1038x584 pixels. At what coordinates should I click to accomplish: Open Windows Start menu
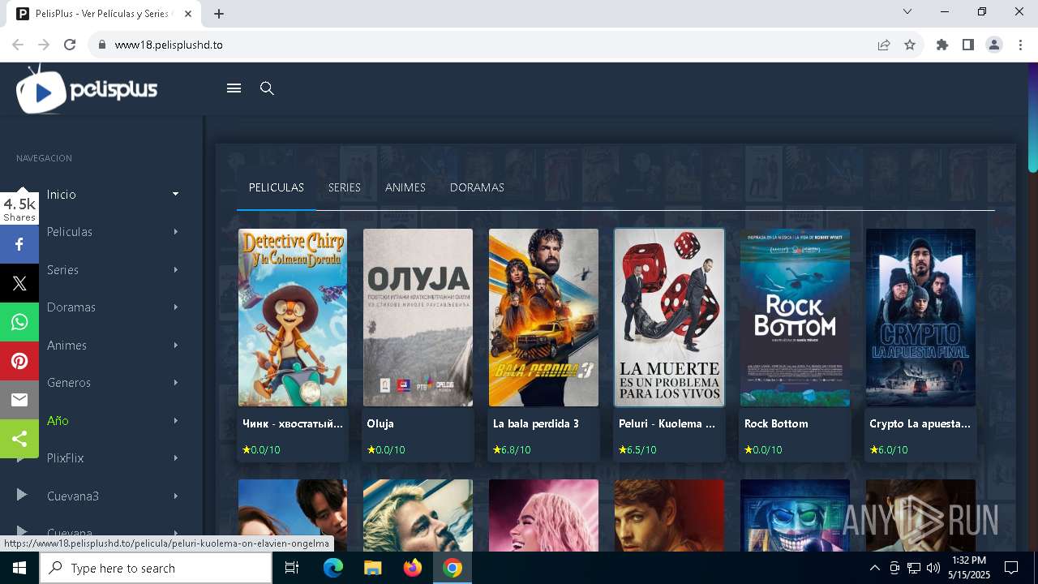click(19, 568)
